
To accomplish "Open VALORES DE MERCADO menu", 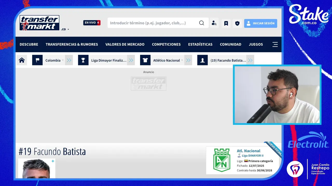I will (x=125, y=44).
